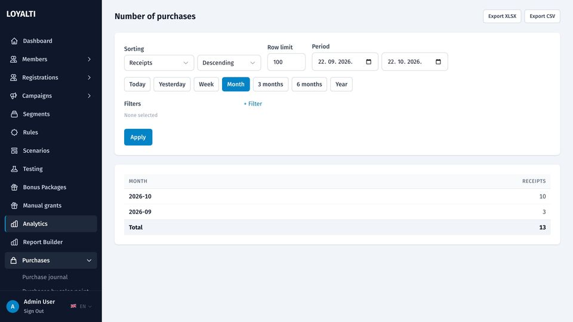Screen dimensions: 573x322
Task: Open Dashboard in the sidebar
Action: coord(51,41)
